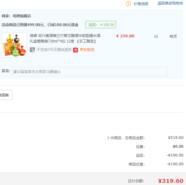Click 返回修改购物车 link
The image size is (186, 185).
coord(170,3)
